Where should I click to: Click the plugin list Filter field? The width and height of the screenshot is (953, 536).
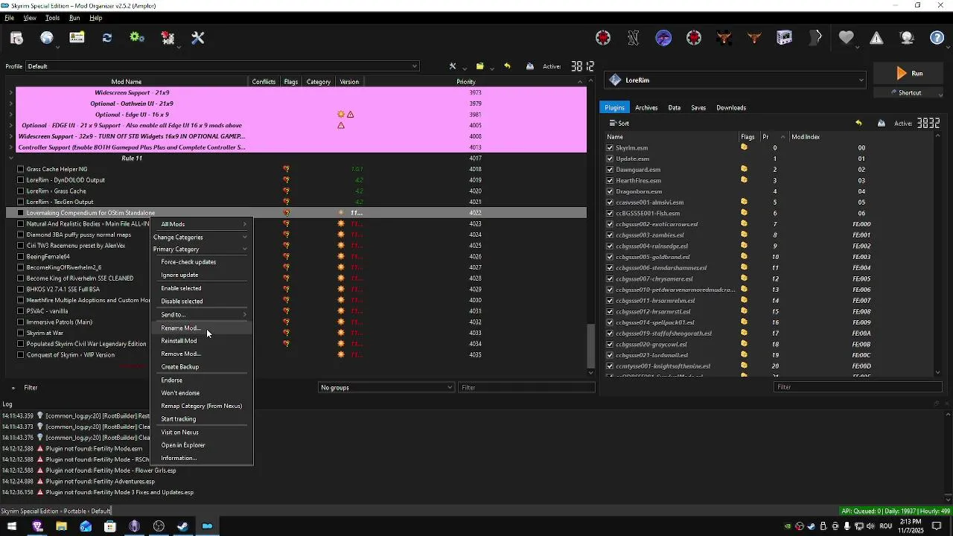(x=858, y=387)
